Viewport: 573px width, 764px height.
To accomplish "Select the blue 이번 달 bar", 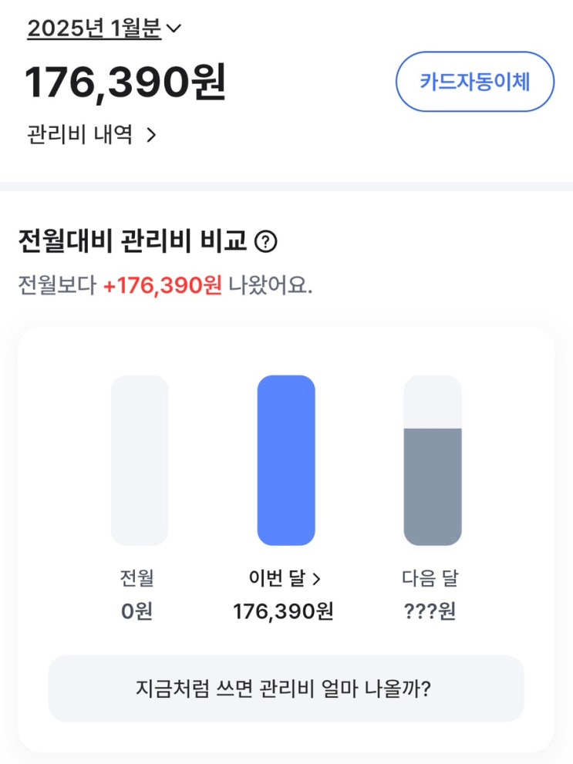I will coord(286,460).
